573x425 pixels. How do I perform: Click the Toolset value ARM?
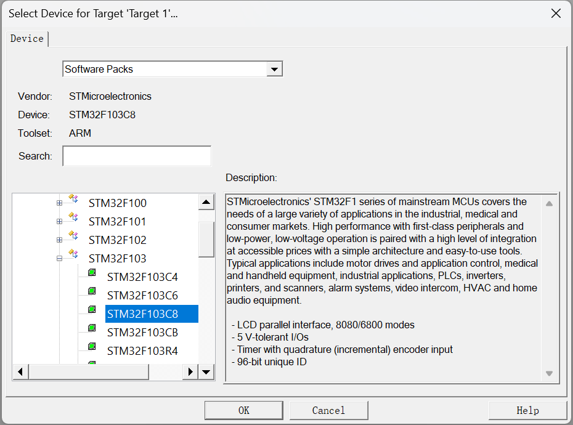tap(79, 133)
